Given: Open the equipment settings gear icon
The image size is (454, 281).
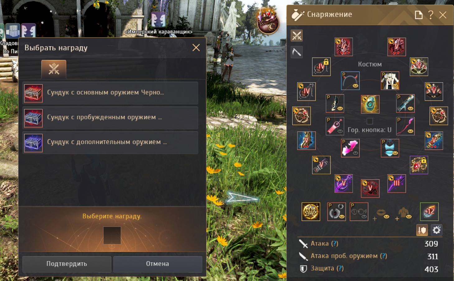Looking at the screenshot, I should [437, 230].
